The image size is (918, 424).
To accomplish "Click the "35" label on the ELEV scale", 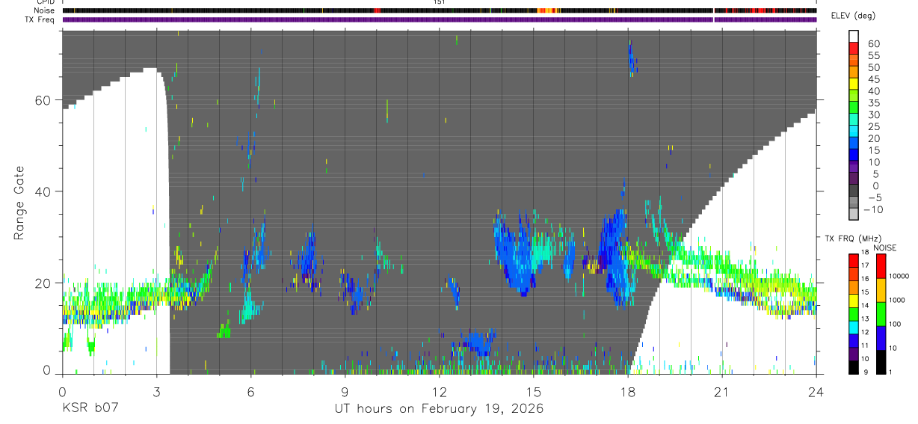I will point(873,102).
